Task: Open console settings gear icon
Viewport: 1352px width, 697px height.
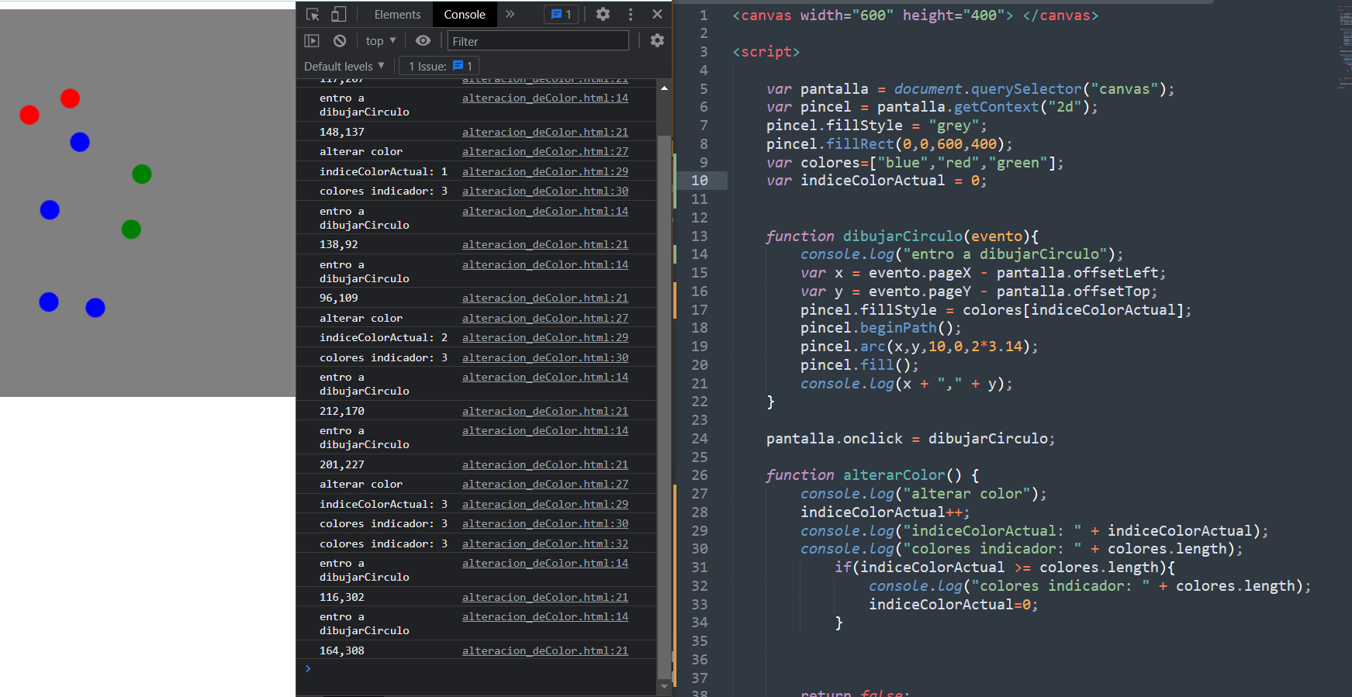Action: [657, 40]
